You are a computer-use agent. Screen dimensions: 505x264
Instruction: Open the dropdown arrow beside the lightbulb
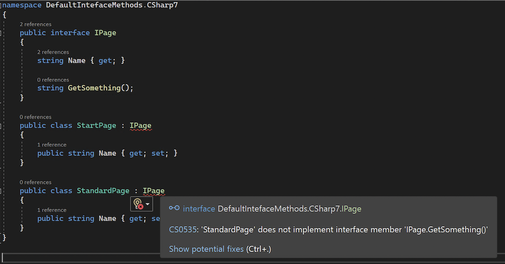click(x=148, y=204)
